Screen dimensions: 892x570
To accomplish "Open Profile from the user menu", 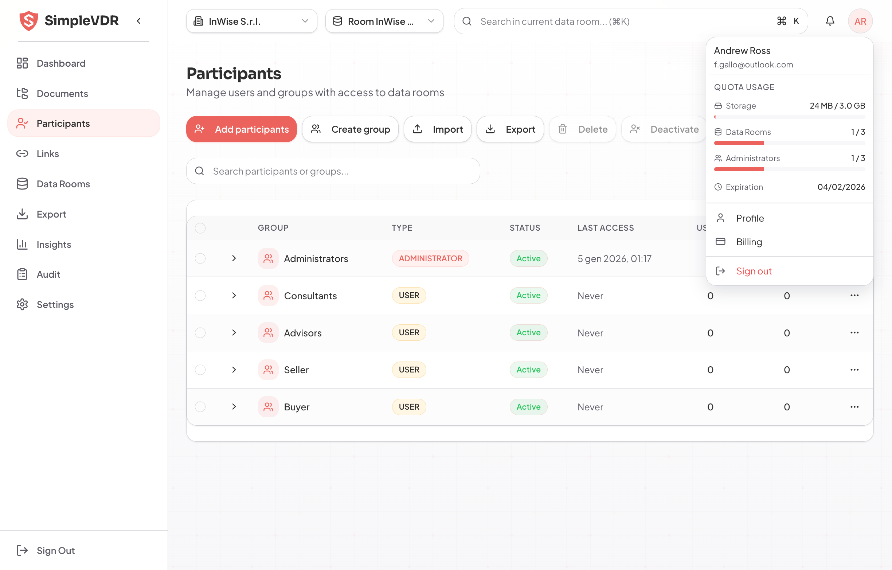I will (x=750, y=218).
